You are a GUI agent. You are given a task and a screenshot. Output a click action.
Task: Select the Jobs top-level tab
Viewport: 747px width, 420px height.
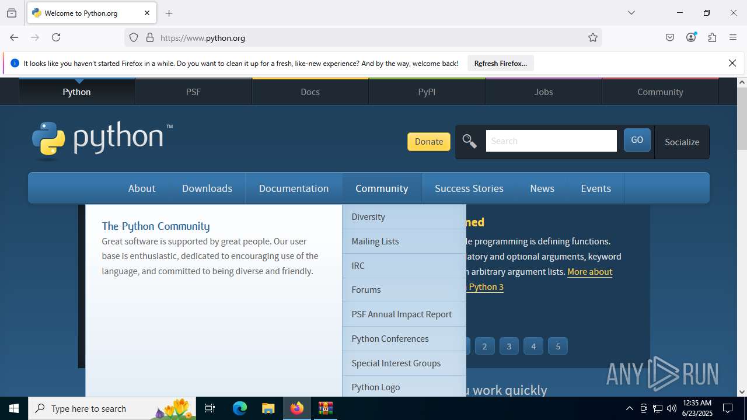point(543,92)
